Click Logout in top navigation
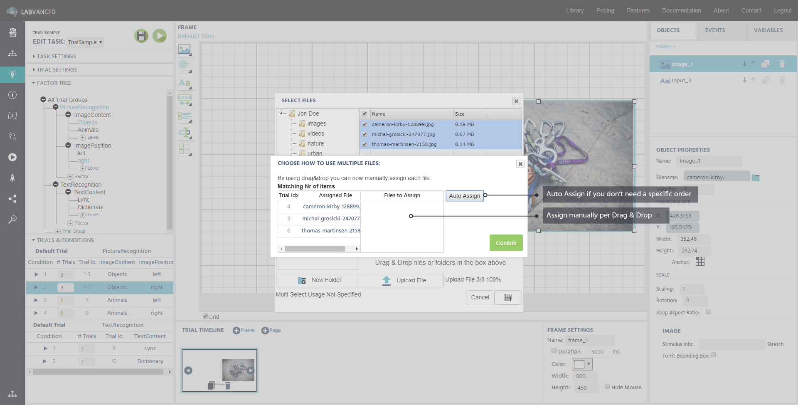This screenshot has width=798, height=405. [783, 10]
